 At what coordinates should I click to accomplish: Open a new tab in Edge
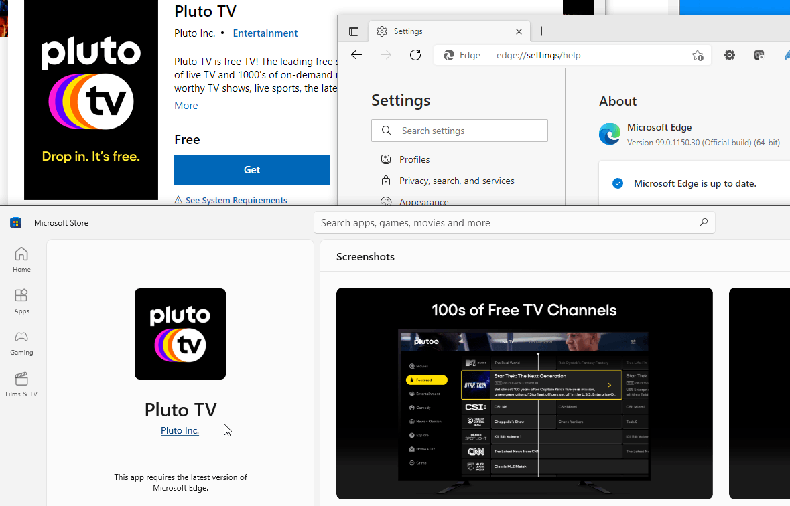541,31
